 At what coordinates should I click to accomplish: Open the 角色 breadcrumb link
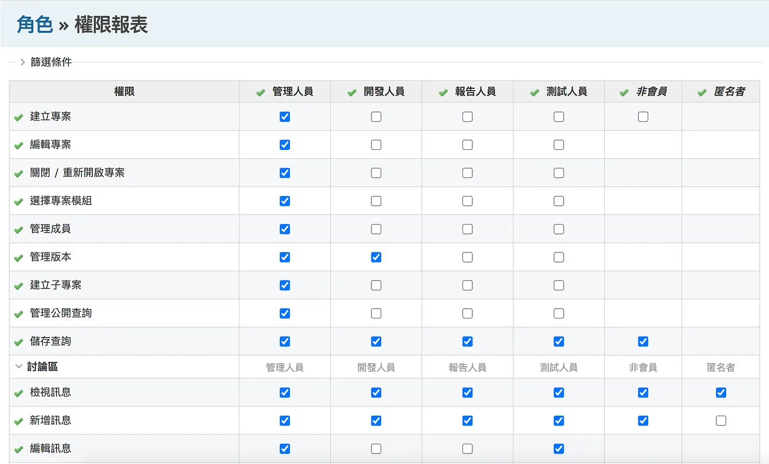pyautogui.click(x=35, y=25)
